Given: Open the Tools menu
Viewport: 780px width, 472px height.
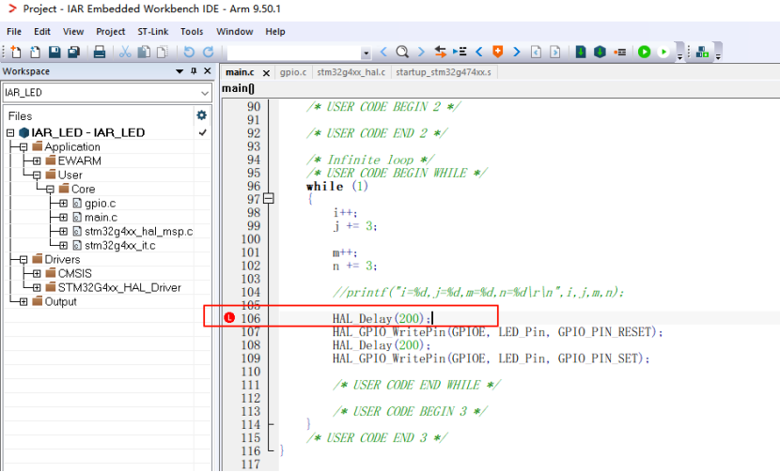Looking at the screenshot, I should pos(192,31).
